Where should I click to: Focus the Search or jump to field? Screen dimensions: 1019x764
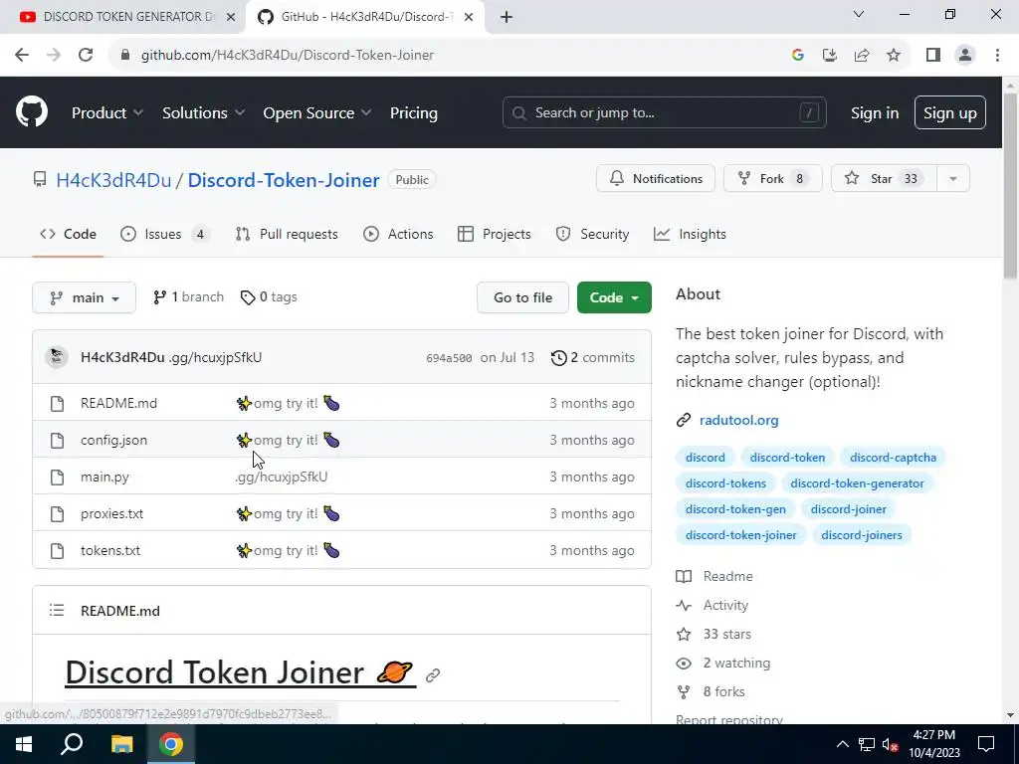664,112
